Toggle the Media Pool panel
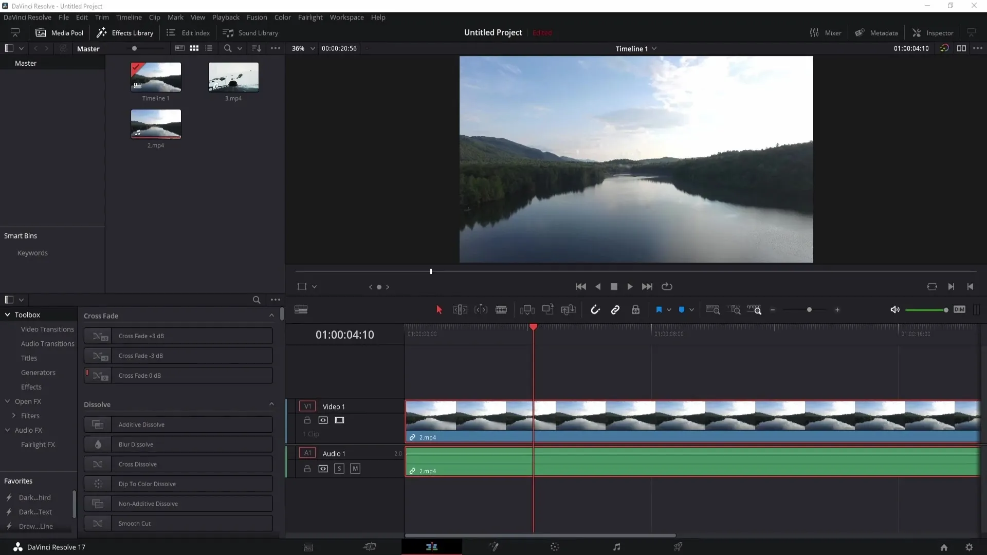The height and width of the screenshot is (555, 987). [59, 33]
